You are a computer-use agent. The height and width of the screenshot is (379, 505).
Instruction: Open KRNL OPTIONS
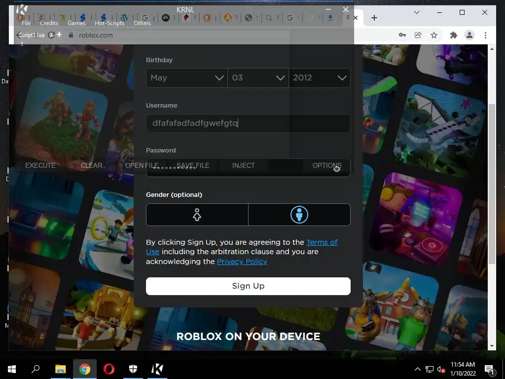coord(327,165)
